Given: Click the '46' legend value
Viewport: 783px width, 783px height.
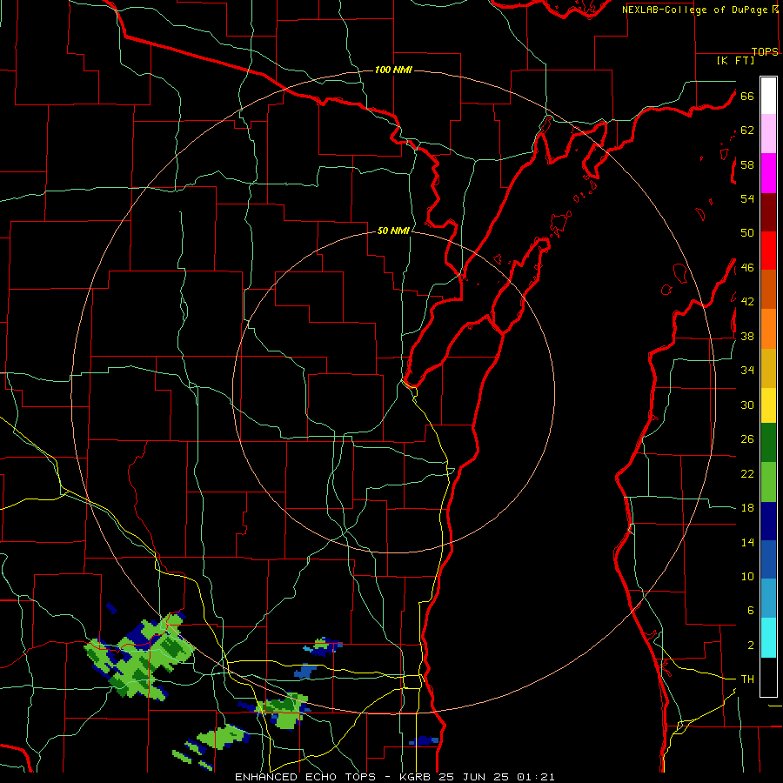Looking at the screenshot, I should 747,268.
